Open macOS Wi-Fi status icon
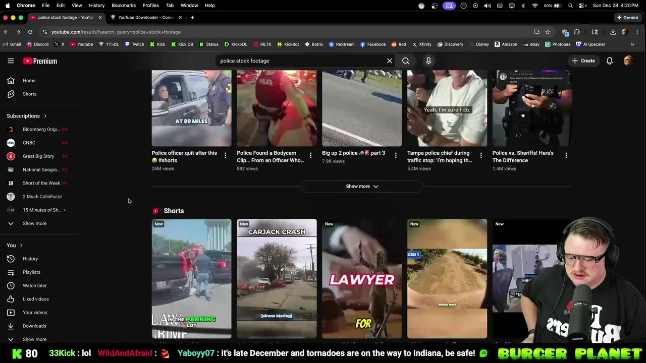This screenshot has height=363, width=646. [535, 5]
